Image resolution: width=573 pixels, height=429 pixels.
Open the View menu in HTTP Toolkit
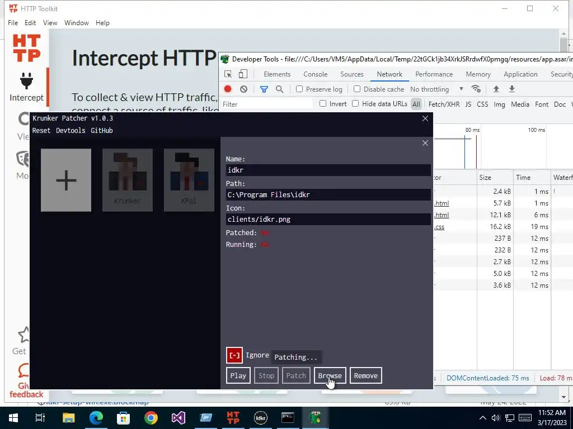click(50, 22)
